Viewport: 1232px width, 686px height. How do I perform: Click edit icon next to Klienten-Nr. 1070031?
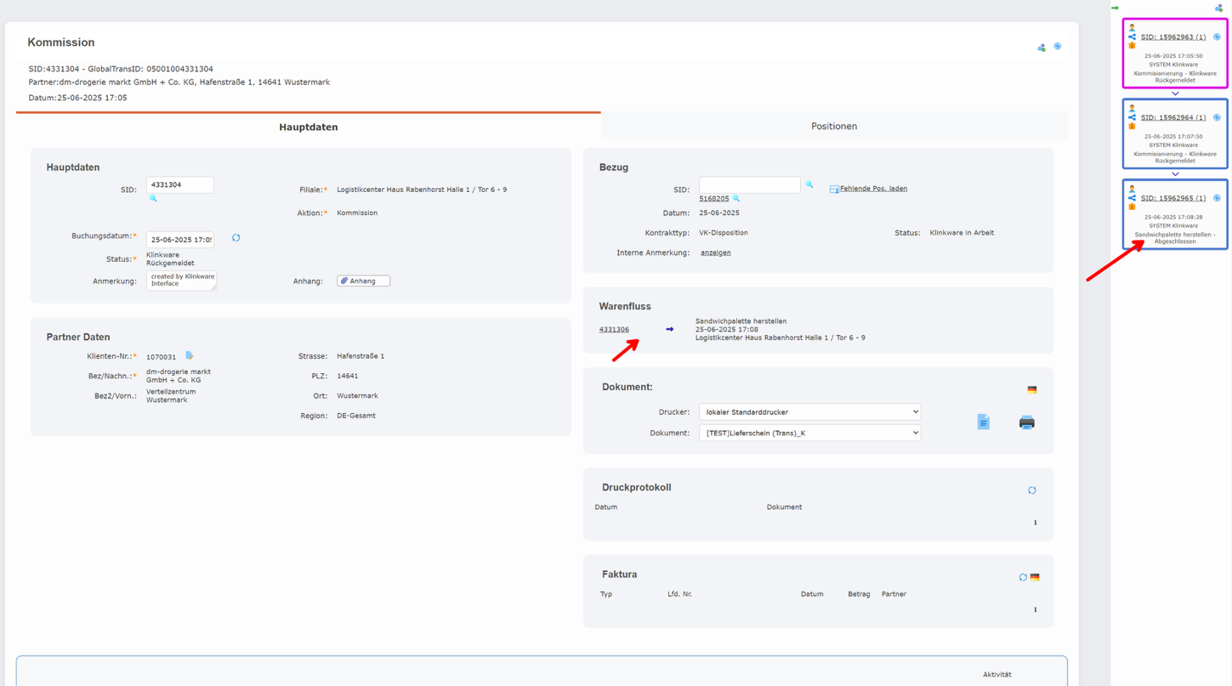190,356
